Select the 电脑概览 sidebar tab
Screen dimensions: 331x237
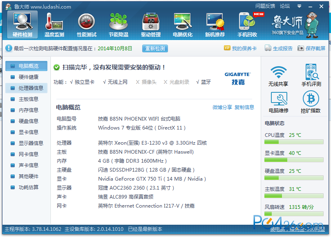(27, 66)
